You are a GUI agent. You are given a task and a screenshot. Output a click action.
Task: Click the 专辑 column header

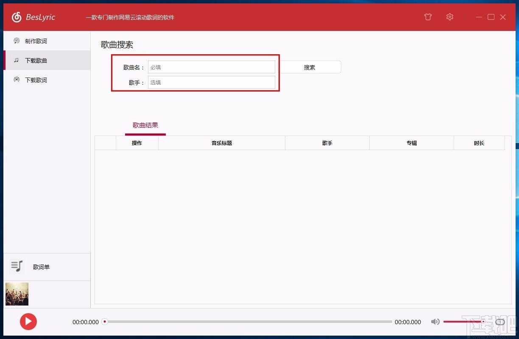point(412,143)
